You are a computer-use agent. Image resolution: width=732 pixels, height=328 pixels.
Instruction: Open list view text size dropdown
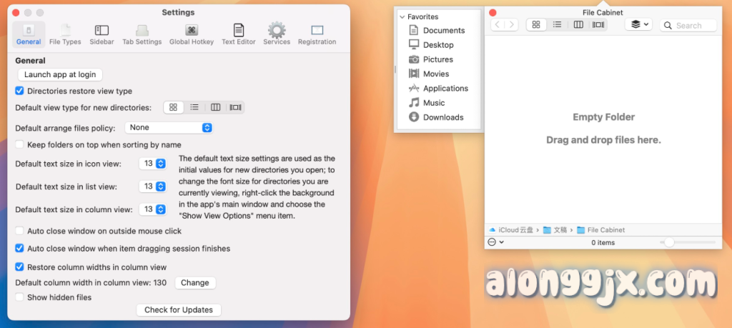pyautogui.click(x=153, y=187)
